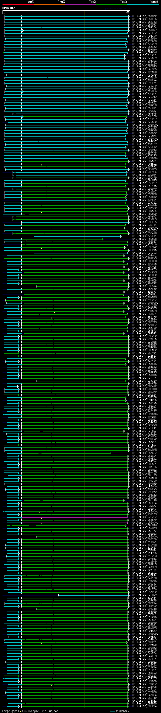Select hit label UniRef100_A5C5L9
161x713 pixels.
pyautogui.click(x=144, y=214)
